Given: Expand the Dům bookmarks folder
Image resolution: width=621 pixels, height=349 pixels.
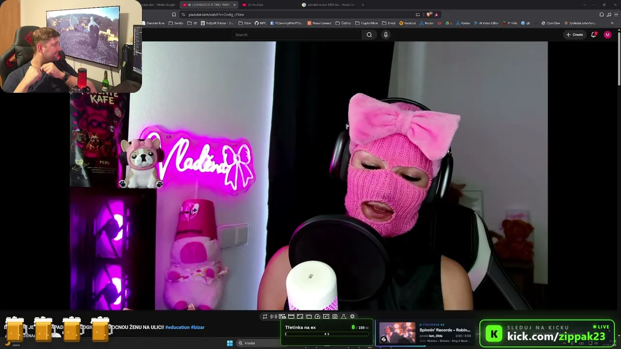Looking at the screenshot, I should (245, 23).
